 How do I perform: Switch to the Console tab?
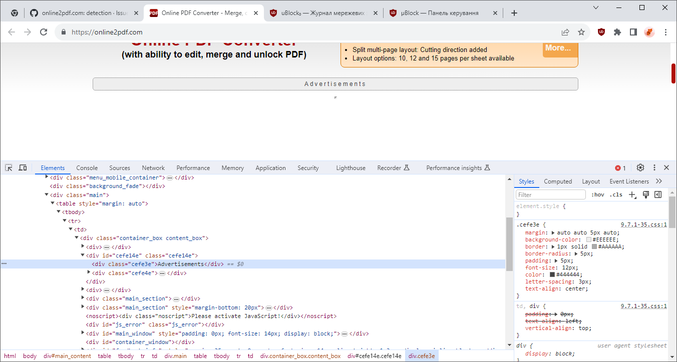(x=87, y=167)
